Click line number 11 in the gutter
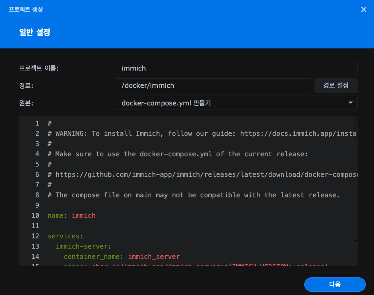 (35, 226)
